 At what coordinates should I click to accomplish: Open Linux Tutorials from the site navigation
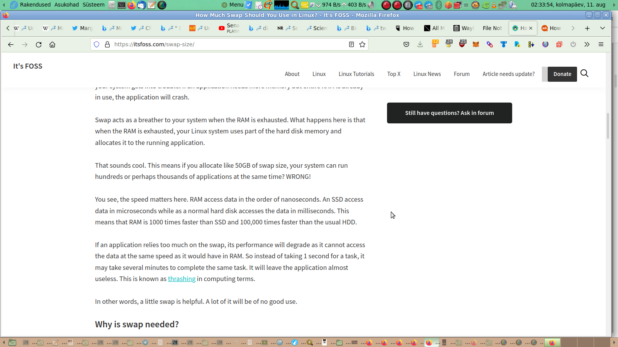pyautogui.click(x=357, y=74)
